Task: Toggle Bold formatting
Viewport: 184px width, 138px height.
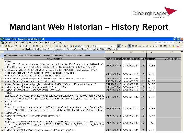Action: pyautogui.click(x=119, y=46)
